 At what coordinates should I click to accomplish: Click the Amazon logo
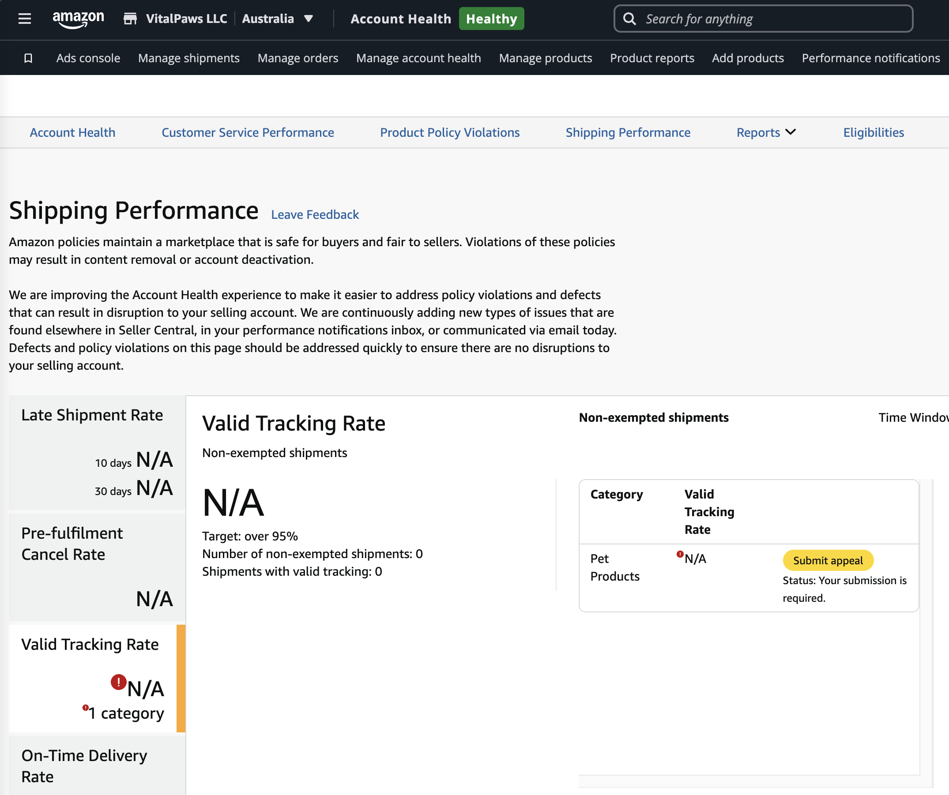pyautogui.click(x=78, y=19)
